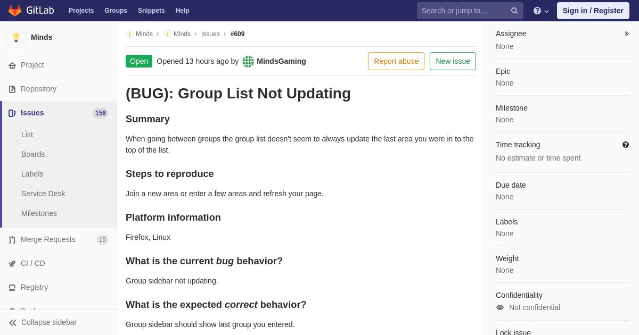Click MindsGaming user avatar
The width and height of the screenshot is (639, 335).
pyautogui.click(x=248, y=62)
